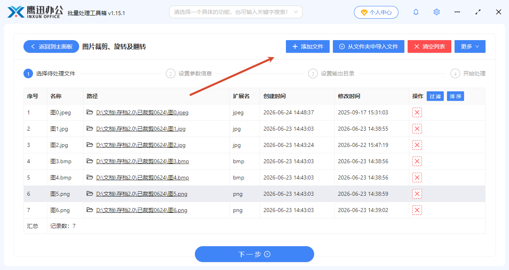Remove 图4.bmp with its delete icon
Viewport: 509px width, 270px height.
click(417, 177)
